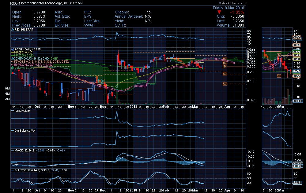
Task: Click the 0.22 price flag in right panel
Action: (x=297, y=76)
